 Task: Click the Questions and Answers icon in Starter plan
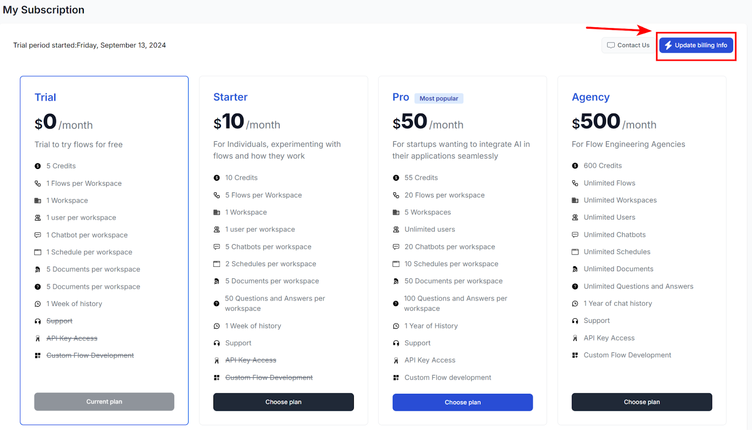pos(216,303)
